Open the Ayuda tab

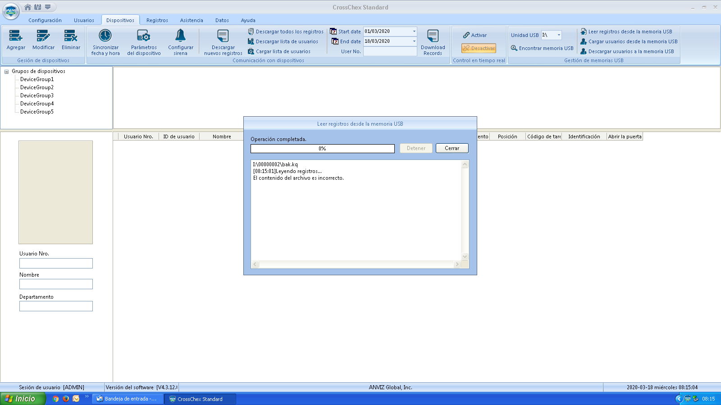coord(248,20)
